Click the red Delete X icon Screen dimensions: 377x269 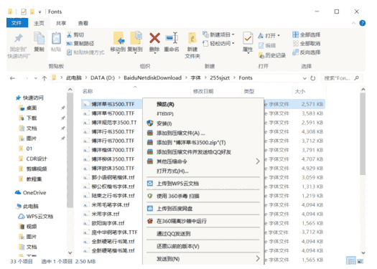(x=154, y=38)
